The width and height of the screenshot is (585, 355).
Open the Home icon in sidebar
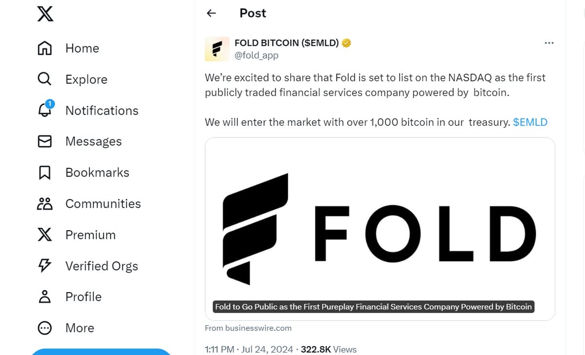[x=44, y=48]
